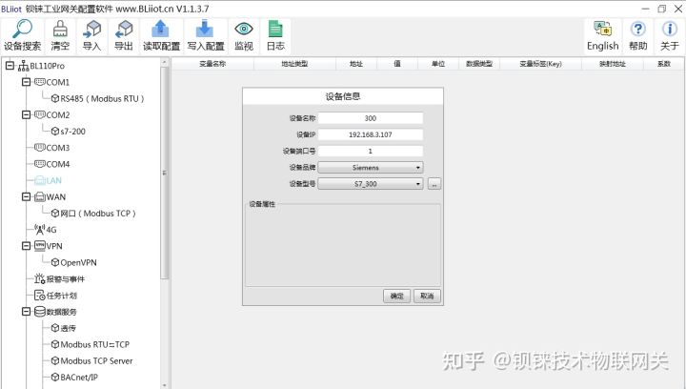Collapse the WAN tree node

coord(27,197)
